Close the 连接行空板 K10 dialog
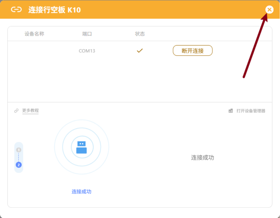This screenshot has width=280, height=218. pyautogui.click(x=269, y=10)
